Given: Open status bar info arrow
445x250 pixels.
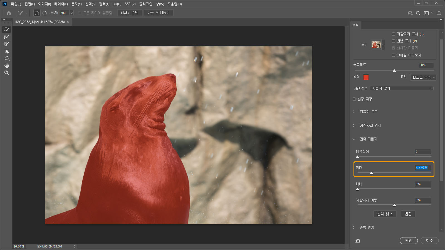Looking at the screenshot, I should tap(75, 247).
